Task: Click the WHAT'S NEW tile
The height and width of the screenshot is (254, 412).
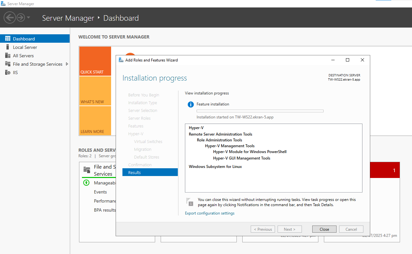Action: point(95,91)
